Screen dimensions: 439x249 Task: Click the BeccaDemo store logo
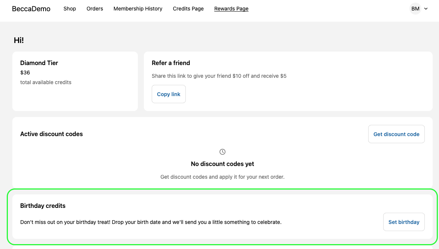31,9
